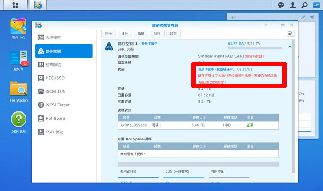Screen dimensions: 323x191
Task: Click the 正常 status text
Action: coord(250,125)
